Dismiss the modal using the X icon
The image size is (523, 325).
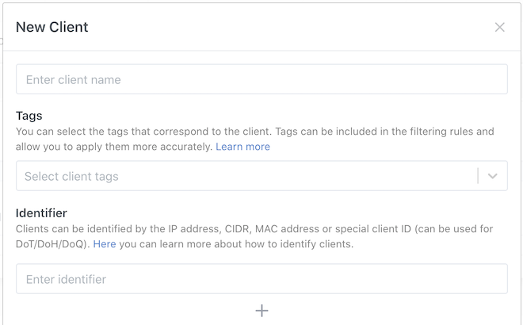(x=499, y=28)
